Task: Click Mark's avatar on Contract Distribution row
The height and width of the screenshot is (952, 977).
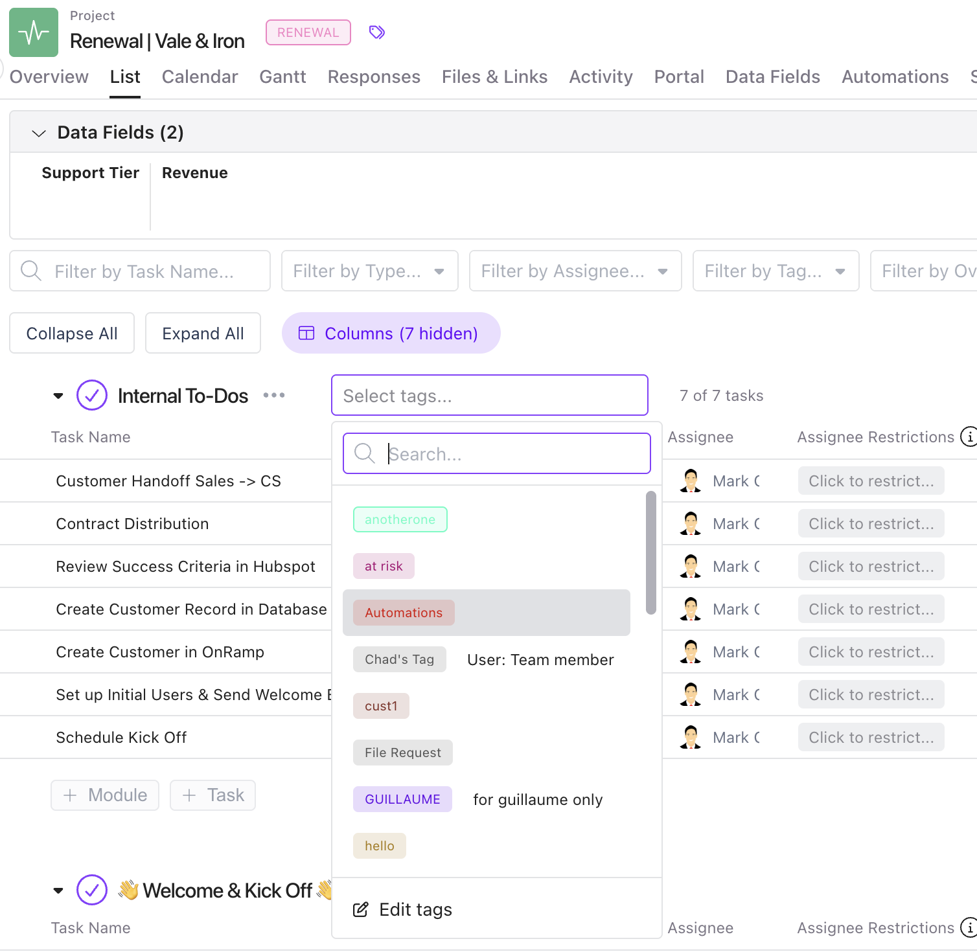Action: pos(691,523)
